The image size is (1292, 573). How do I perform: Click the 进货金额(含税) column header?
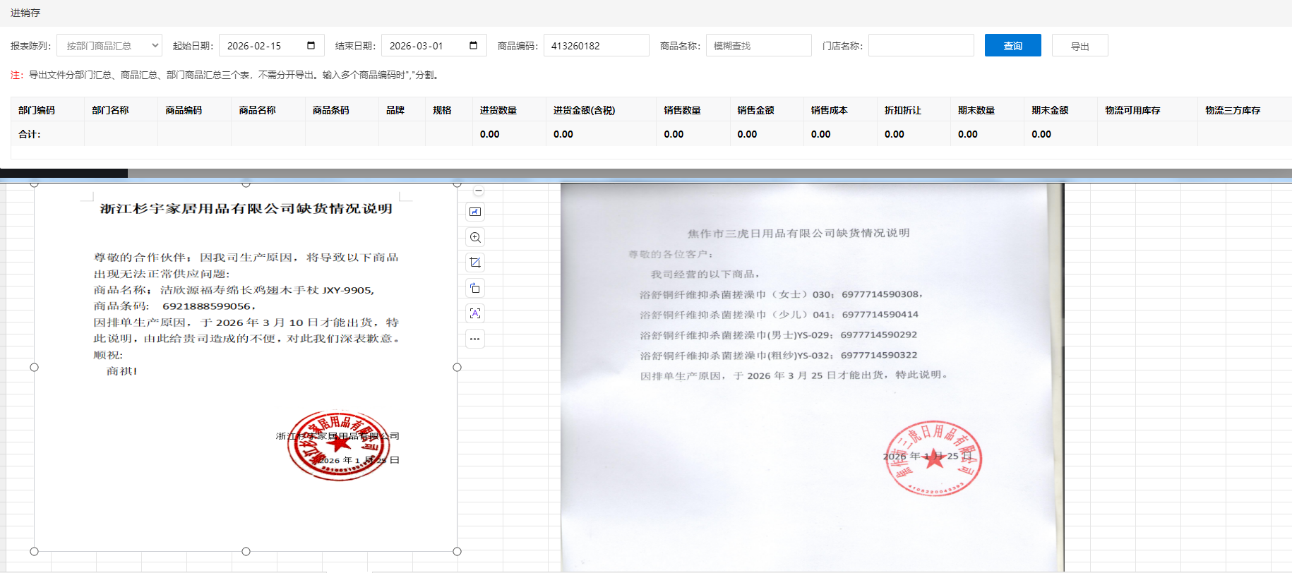[x=584, y=110]
